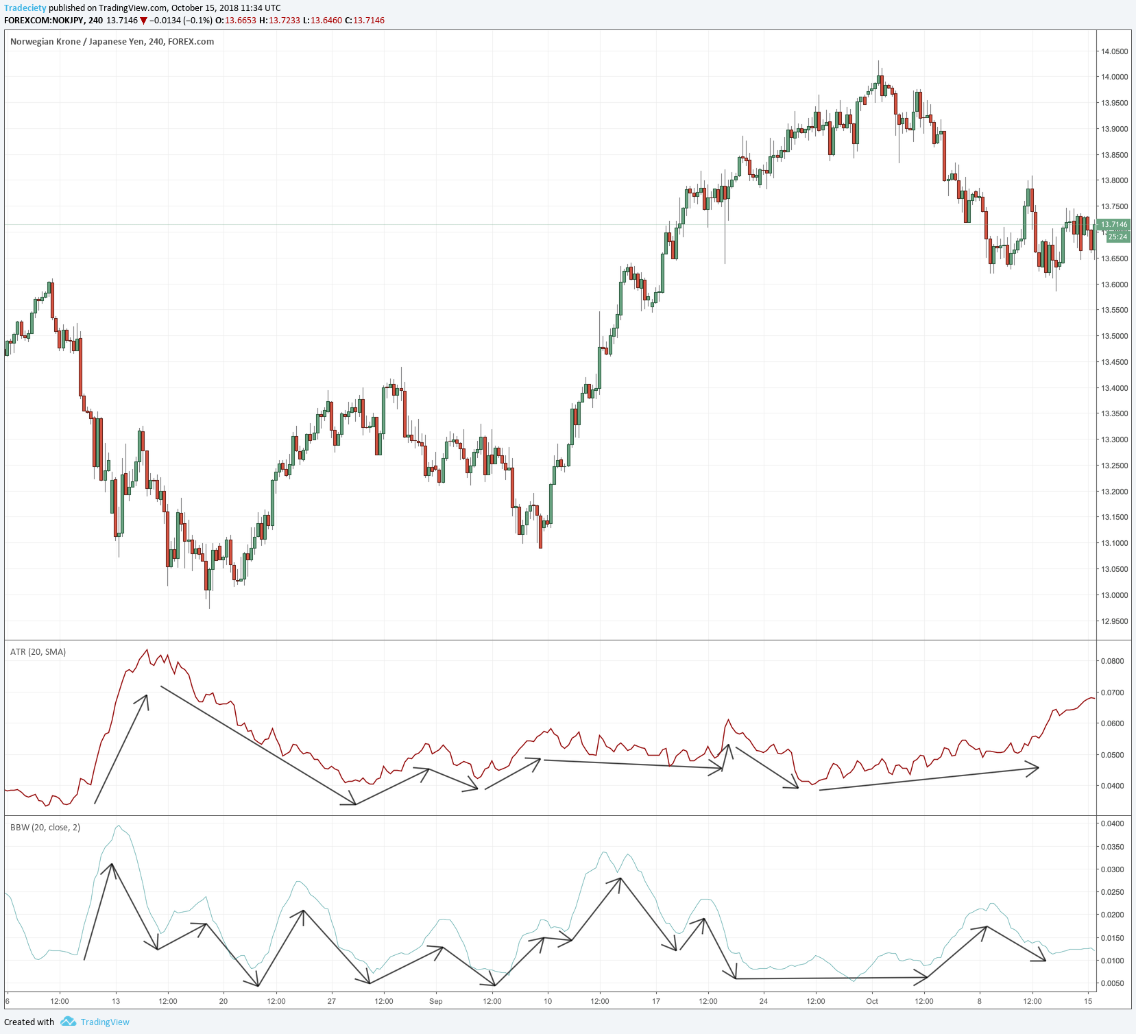1136x1034 pixels.
Task: Select the 12.9500 level on price axis
Action: 1114,621
